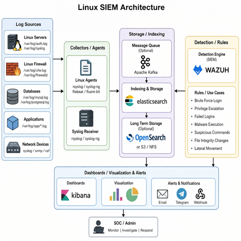Click the OpenSearch logo
The width and height of the screenshot is (241, 241).
point(146,138)
